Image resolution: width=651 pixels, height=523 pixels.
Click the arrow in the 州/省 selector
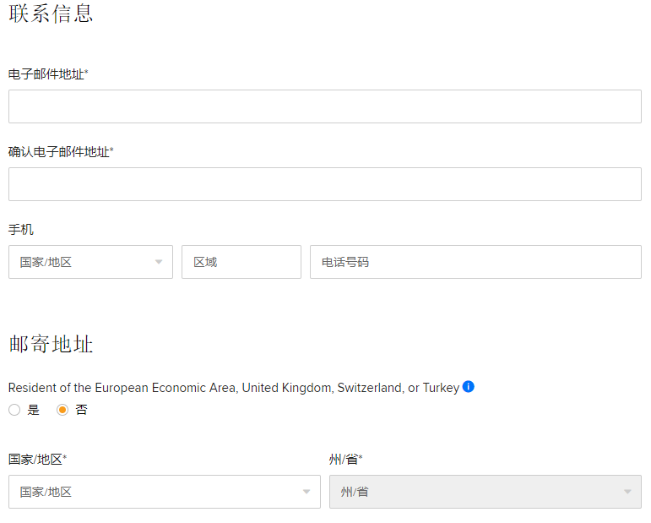coord(627,492)
